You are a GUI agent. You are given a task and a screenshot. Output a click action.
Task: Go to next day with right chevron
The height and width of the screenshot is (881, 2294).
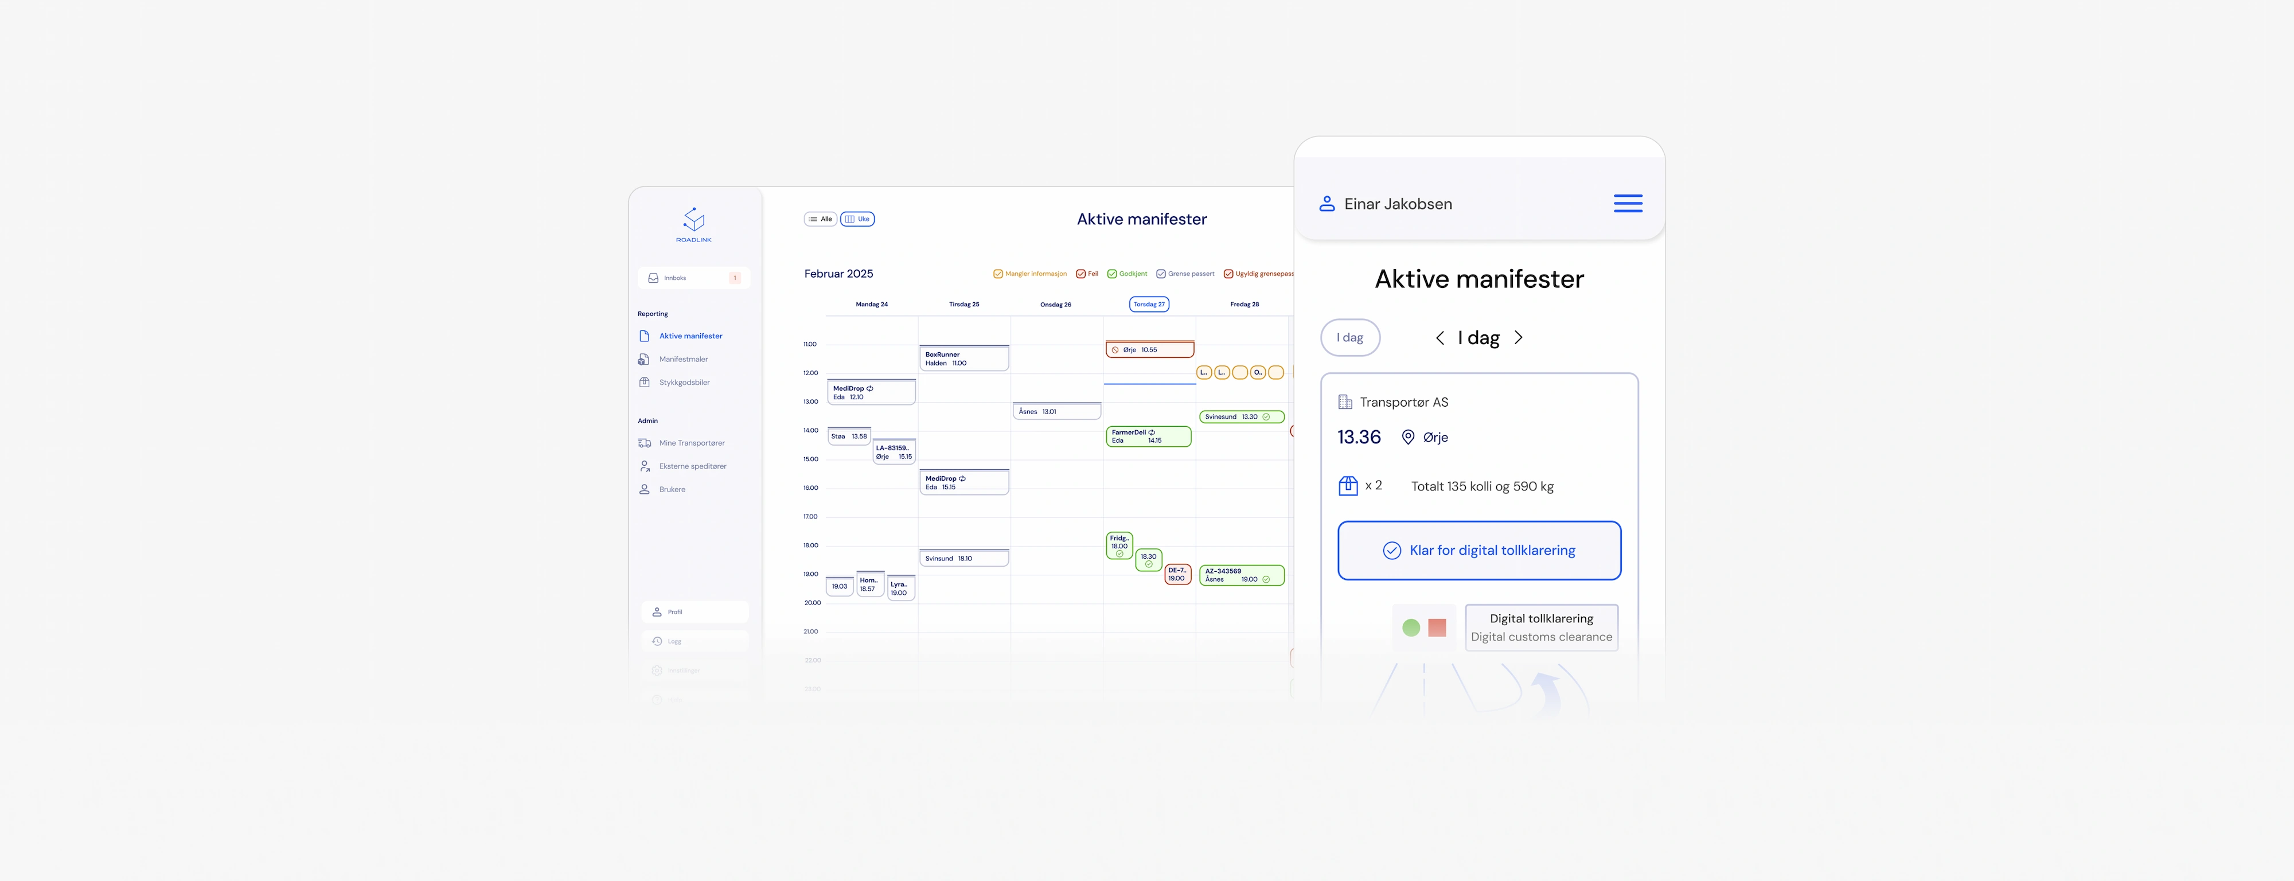point(1519,338)
